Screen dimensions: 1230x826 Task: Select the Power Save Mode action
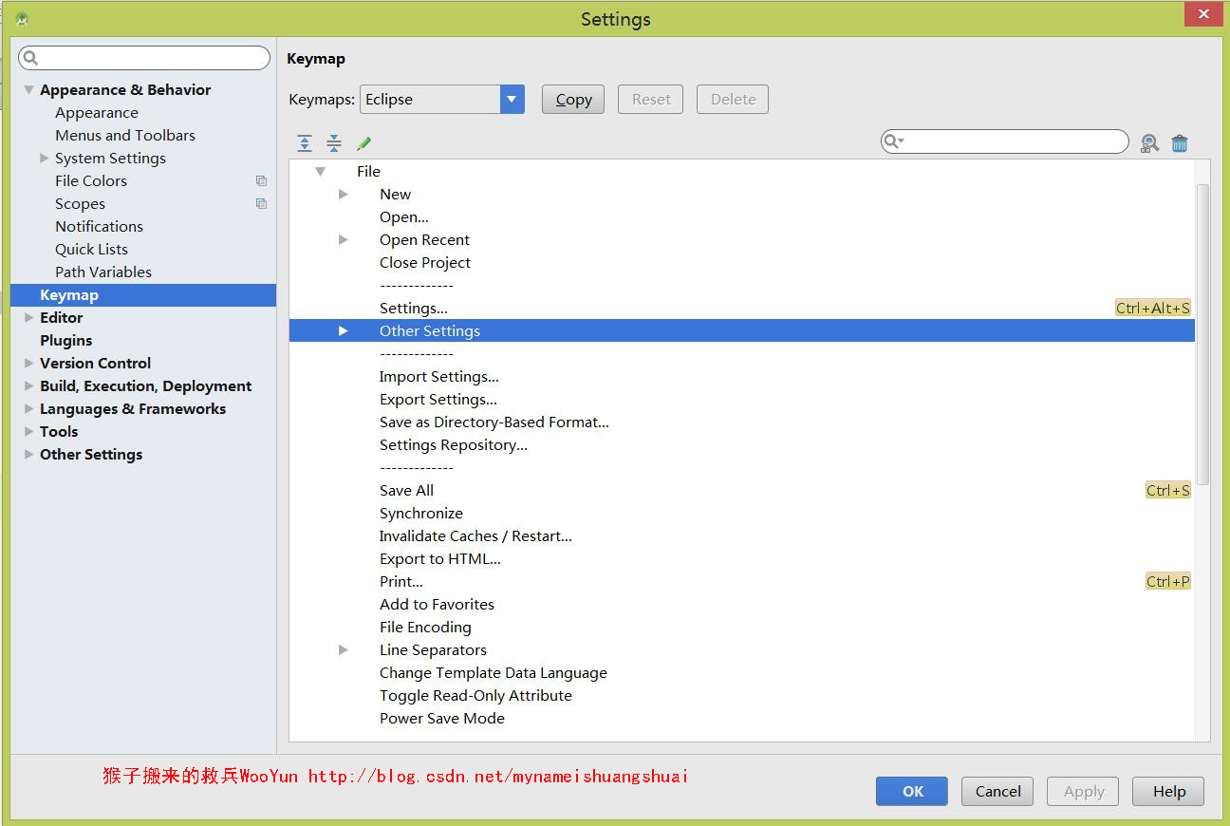[x=442, y=718]
